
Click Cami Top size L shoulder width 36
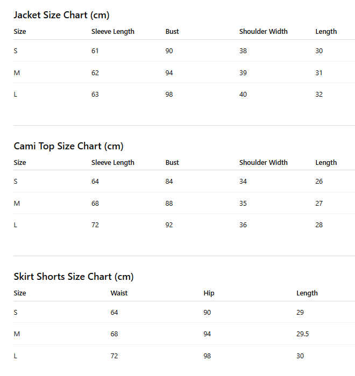pos(243,225)
